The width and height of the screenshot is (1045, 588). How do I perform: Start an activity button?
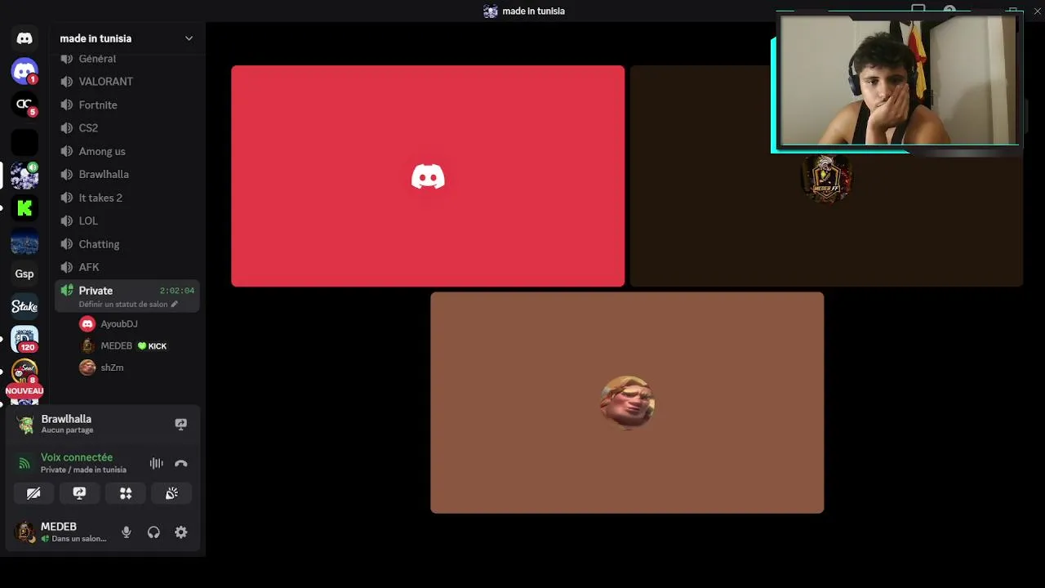click(126, 493)
